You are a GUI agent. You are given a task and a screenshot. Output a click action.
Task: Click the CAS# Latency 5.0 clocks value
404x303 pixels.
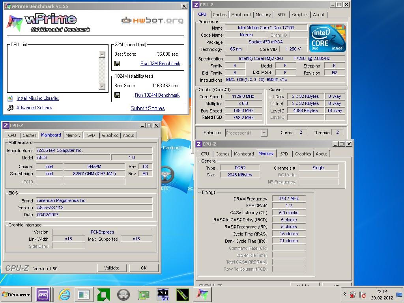(x=288, y=213)
